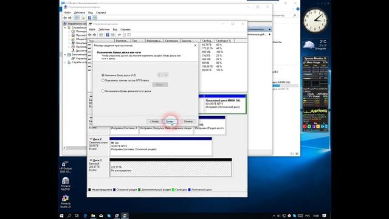This screenshot has height=219, width=389.
Task: Click the taskbar clock time
Action: 315,216
